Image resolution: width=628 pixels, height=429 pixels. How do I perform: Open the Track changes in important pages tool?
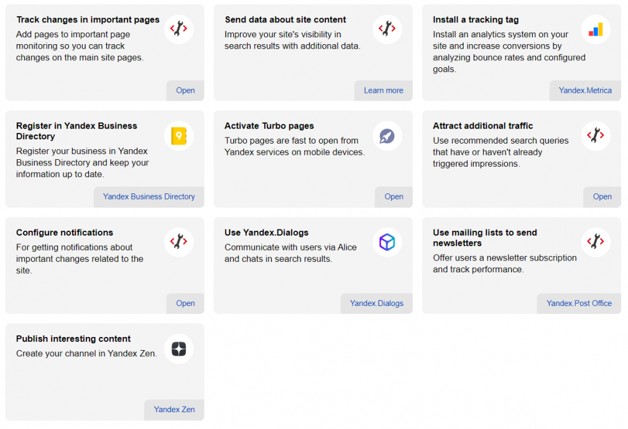[185, 91]
